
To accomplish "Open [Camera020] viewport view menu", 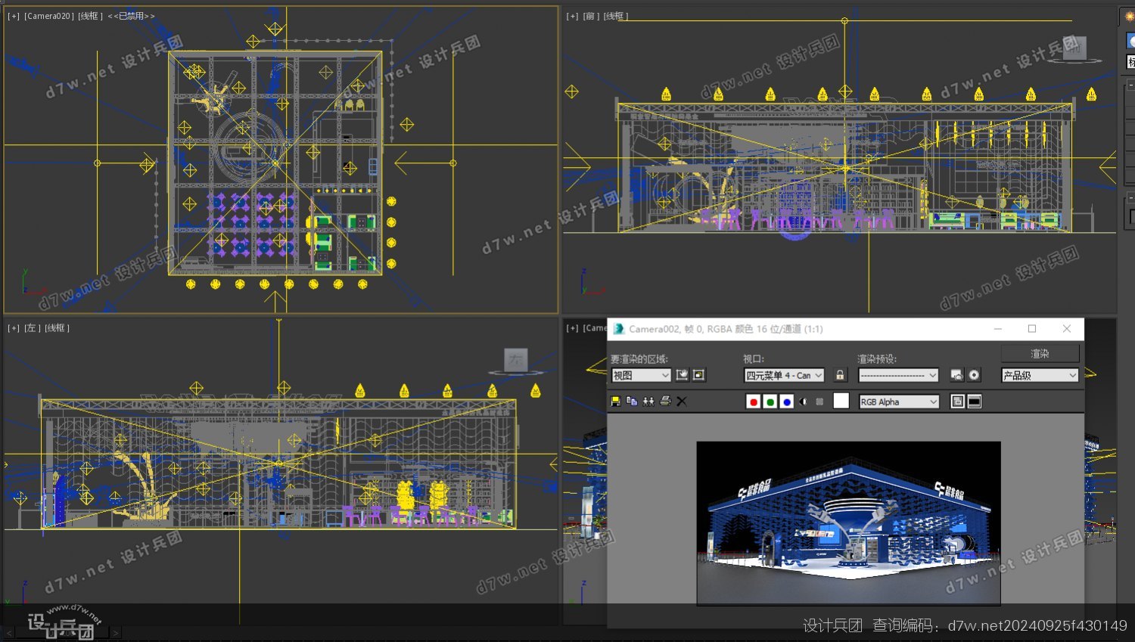I will [x=49, y=16].
